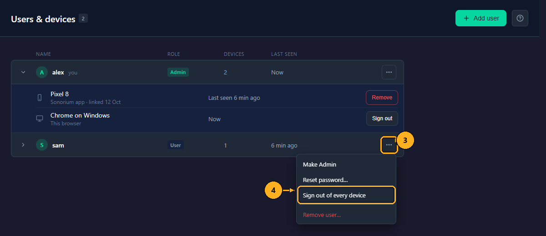The width and height of the screenshot is (546, 236).
Task: Click the Chrome on Windows monitor icon
Action: point(40,118)
